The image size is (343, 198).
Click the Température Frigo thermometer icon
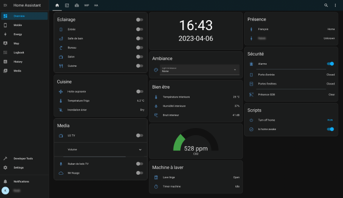(x=61, y=101)
